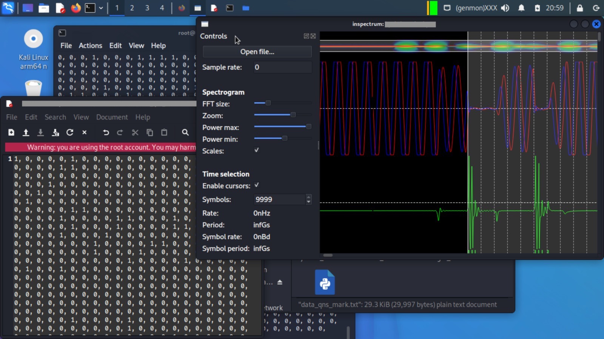Create a new document in text editor
Viewport: 604px width, 339px height.
[11, 132]
